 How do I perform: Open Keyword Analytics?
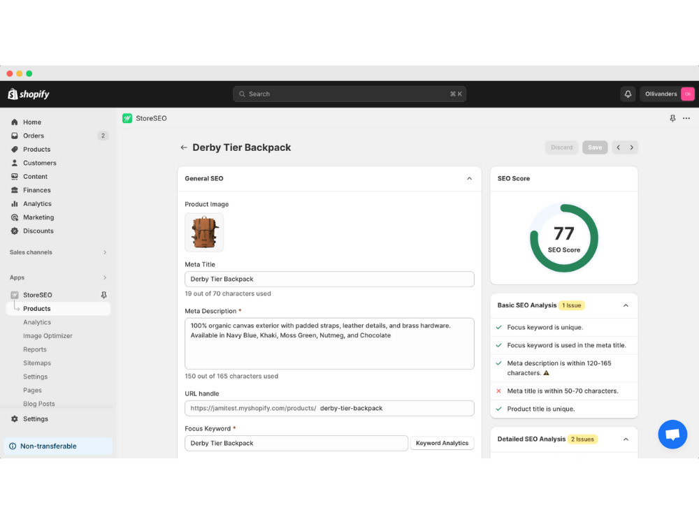click(442, 443)
